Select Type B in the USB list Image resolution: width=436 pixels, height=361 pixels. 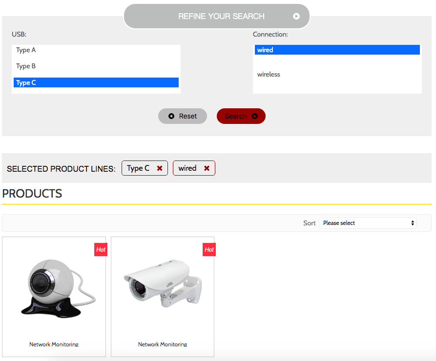pos(26,66)
